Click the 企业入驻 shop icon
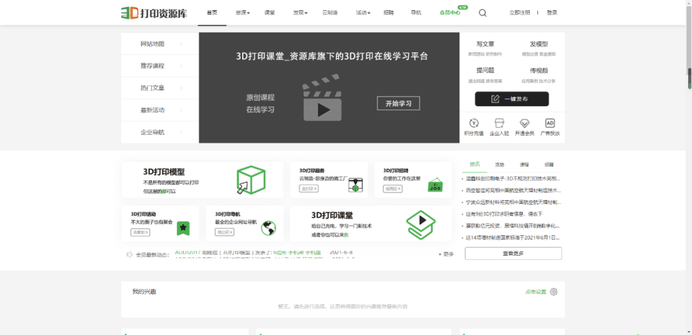The width and height of the screenshot is (692, 335). pos(499,123)
